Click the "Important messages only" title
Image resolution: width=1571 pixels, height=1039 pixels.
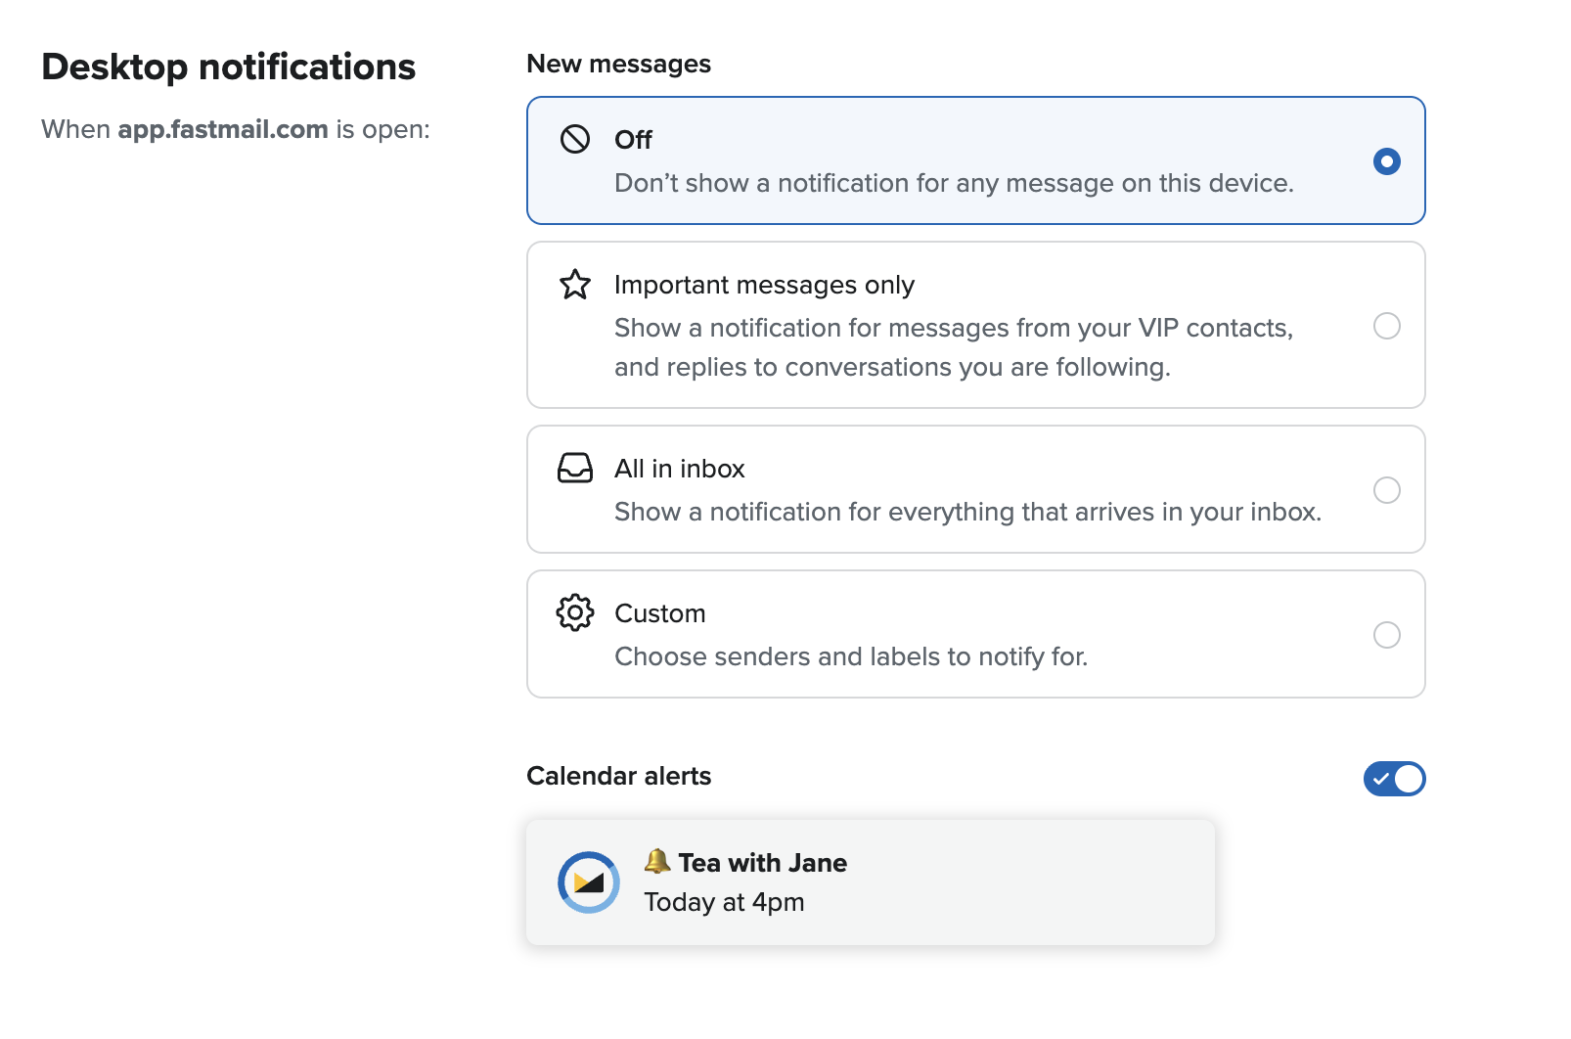coord(764,285)
